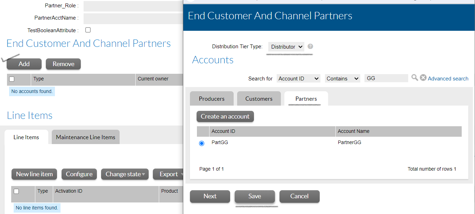Click the Remove button

pyautogui.click(x=63, y=64)
